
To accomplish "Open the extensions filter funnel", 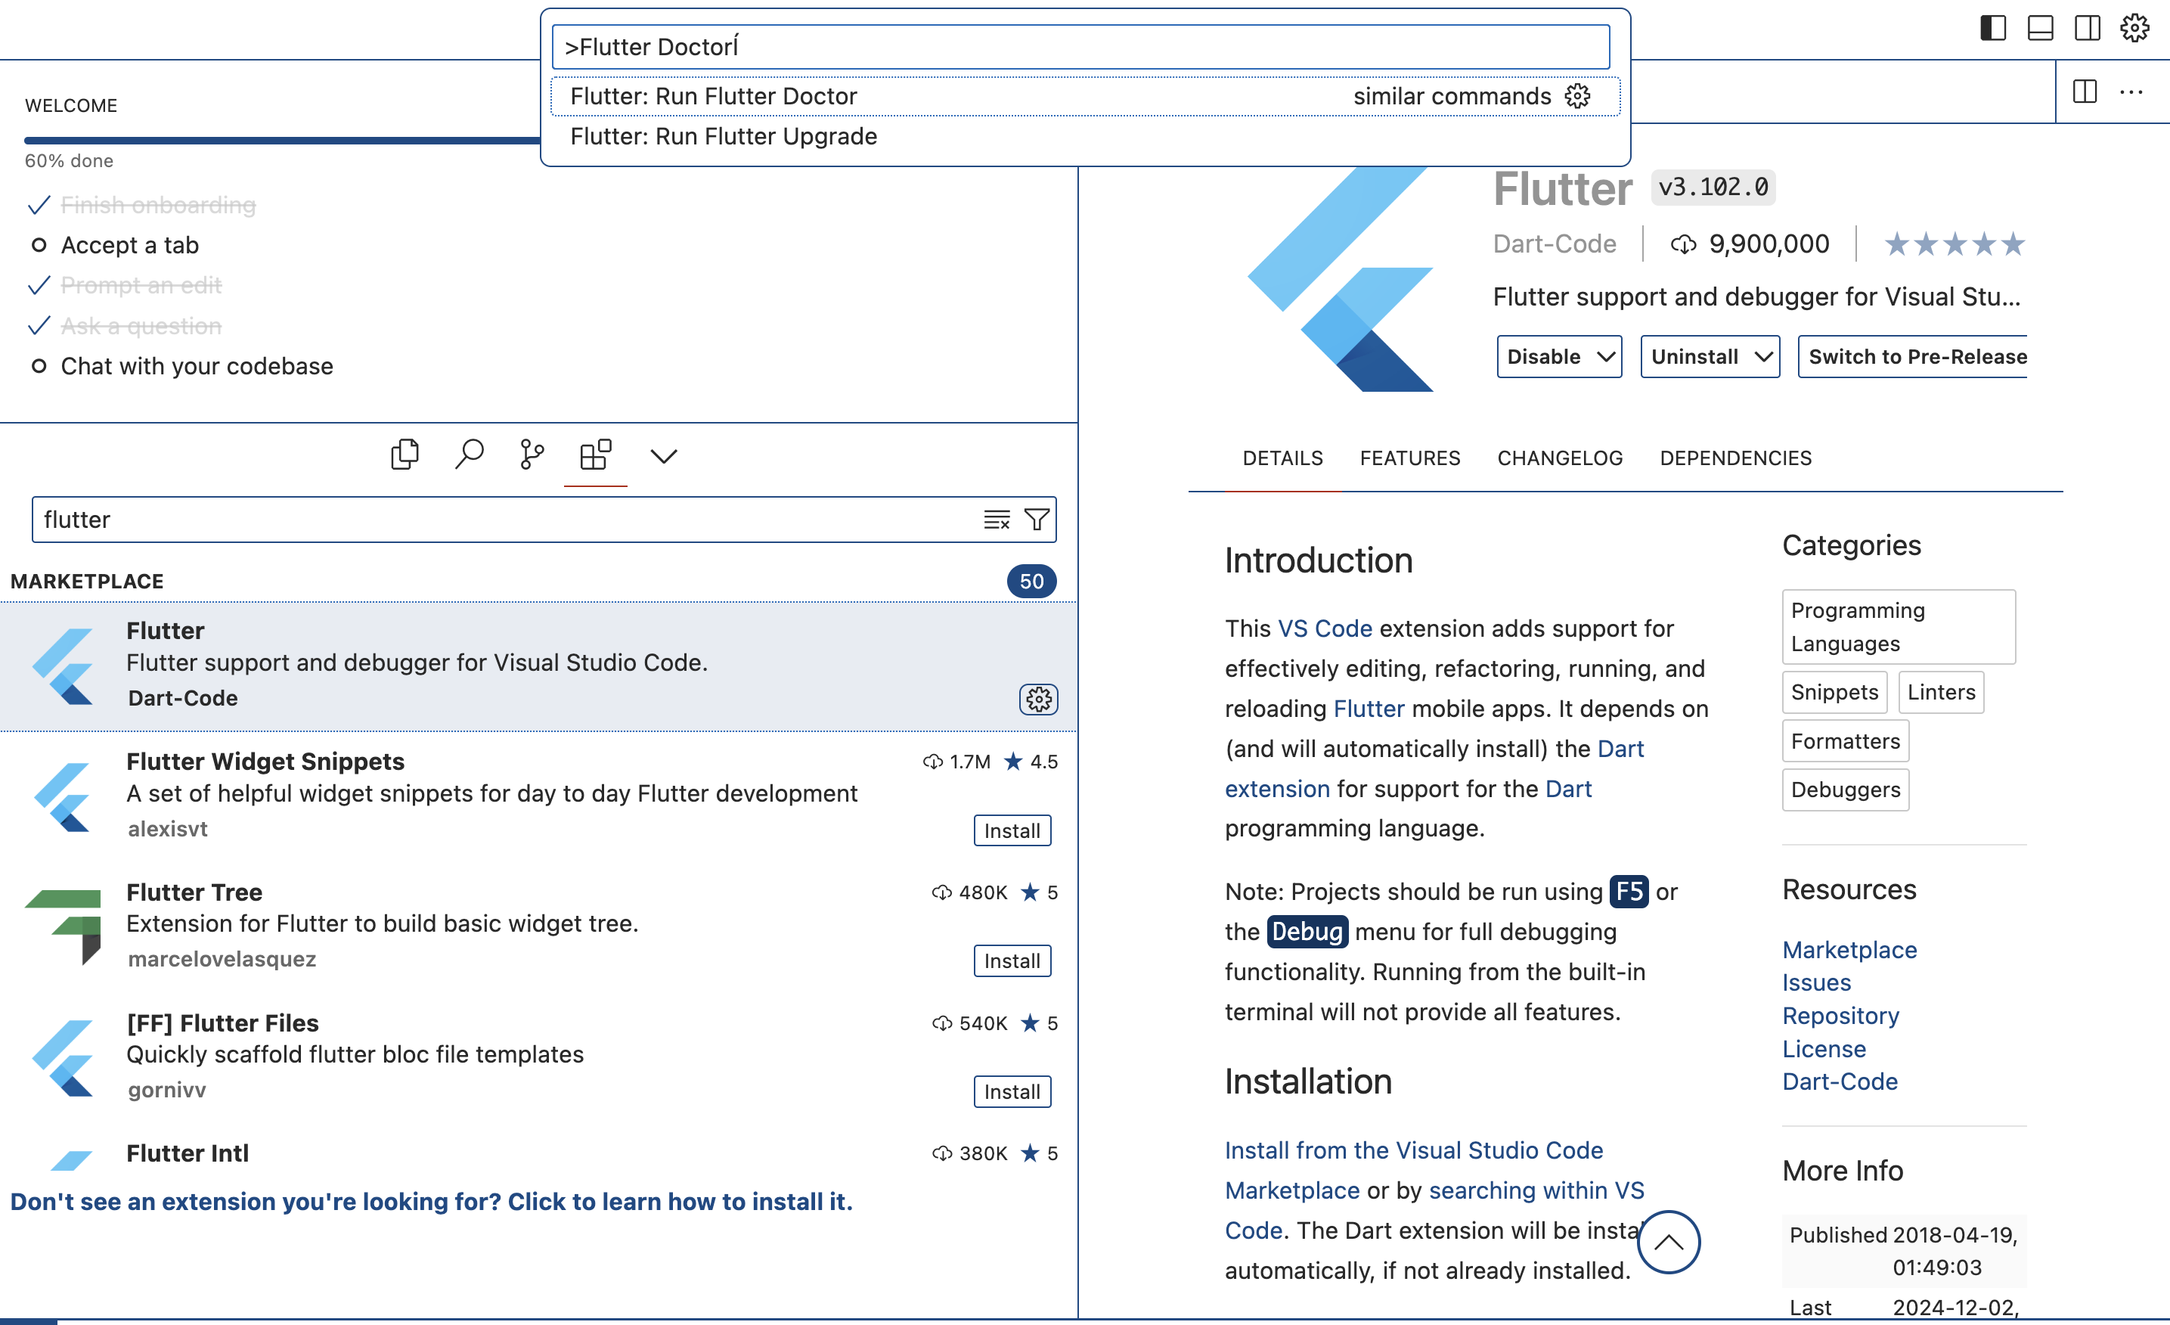I will pos(1037,520).
